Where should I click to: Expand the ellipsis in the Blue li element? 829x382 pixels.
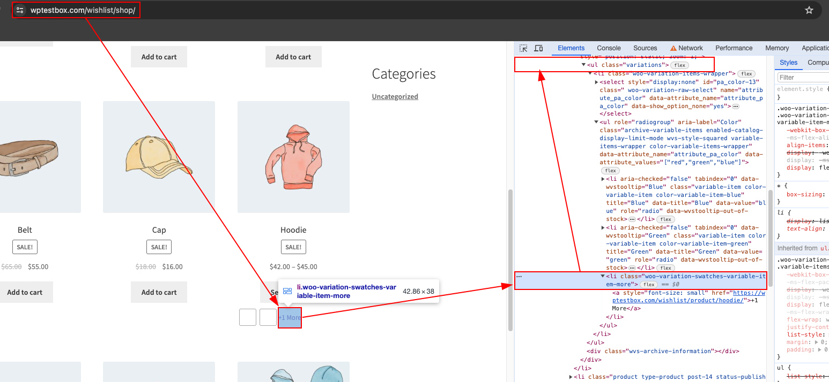click(x=632, y=219)
